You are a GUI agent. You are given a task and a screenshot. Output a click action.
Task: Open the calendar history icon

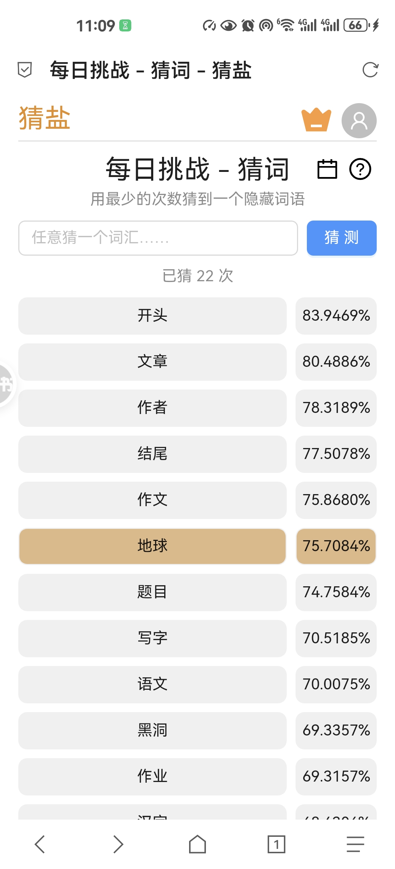(x=327, y=169)
